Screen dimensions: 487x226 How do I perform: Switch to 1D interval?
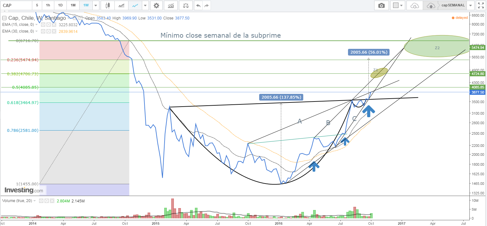60,5
